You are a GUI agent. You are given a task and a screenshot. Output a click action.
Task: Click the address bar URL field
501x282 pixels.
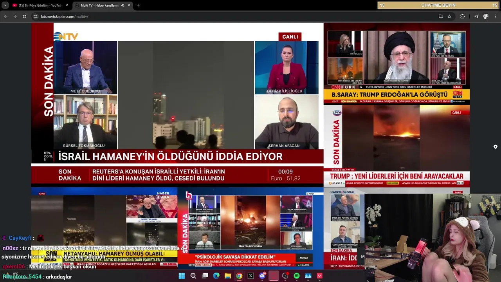tap(235, 16)
